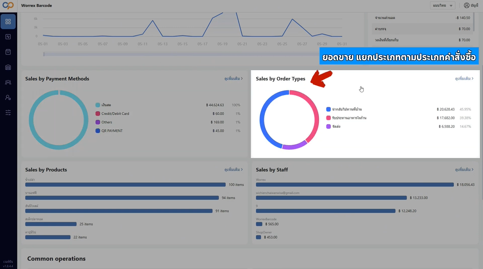The image size is (483, 269).
Task: Open the person-with-gear icon in the sidebar
Action: coord(8,97)
